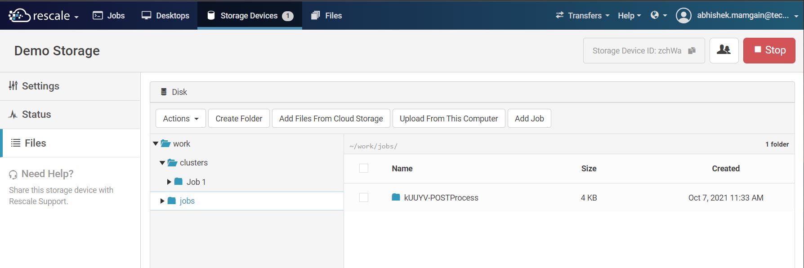Screen dimensions: 804x268
Task: Open the globe language menu
Action: pyautogui.click(x=659, y=15)
